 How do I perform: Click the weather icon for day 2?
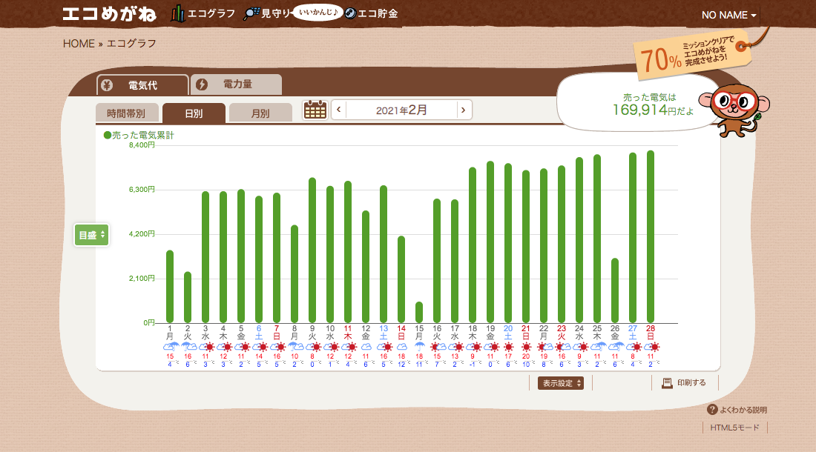click(x=188, y=347)
